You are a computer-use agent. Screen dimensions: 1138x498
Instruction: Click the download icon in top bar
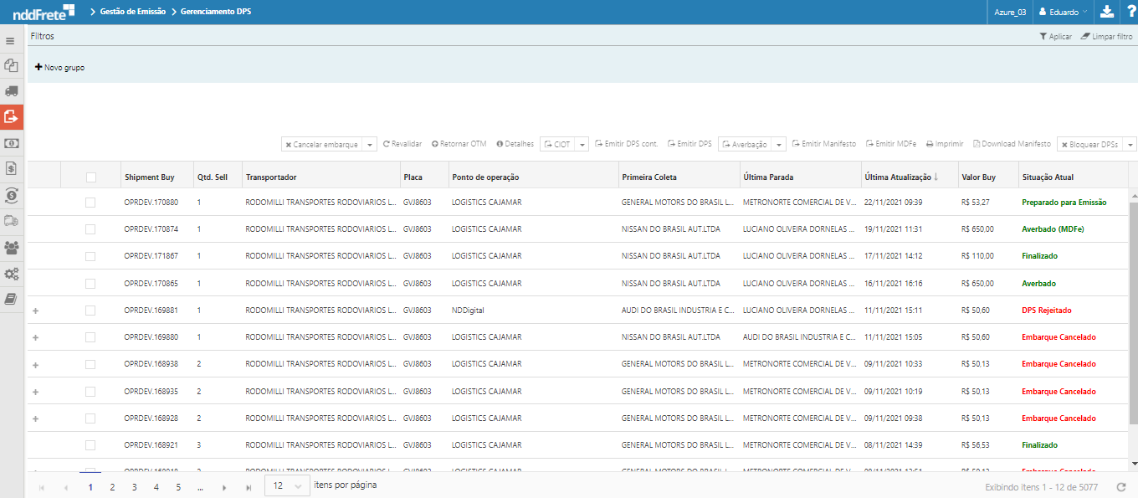(x=1107, y=12)
